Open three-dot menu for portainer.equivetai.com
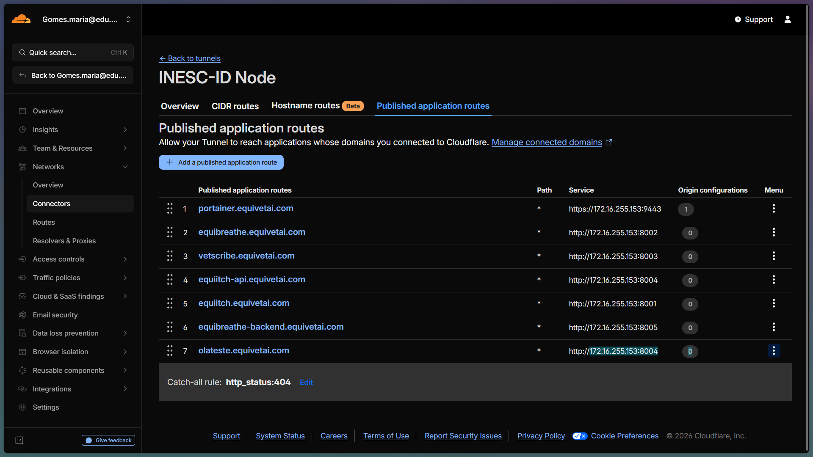 click(x=774, y=209)
